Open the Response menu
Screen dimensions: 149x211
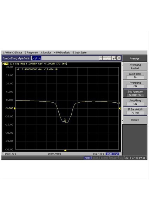click(31, 53)
